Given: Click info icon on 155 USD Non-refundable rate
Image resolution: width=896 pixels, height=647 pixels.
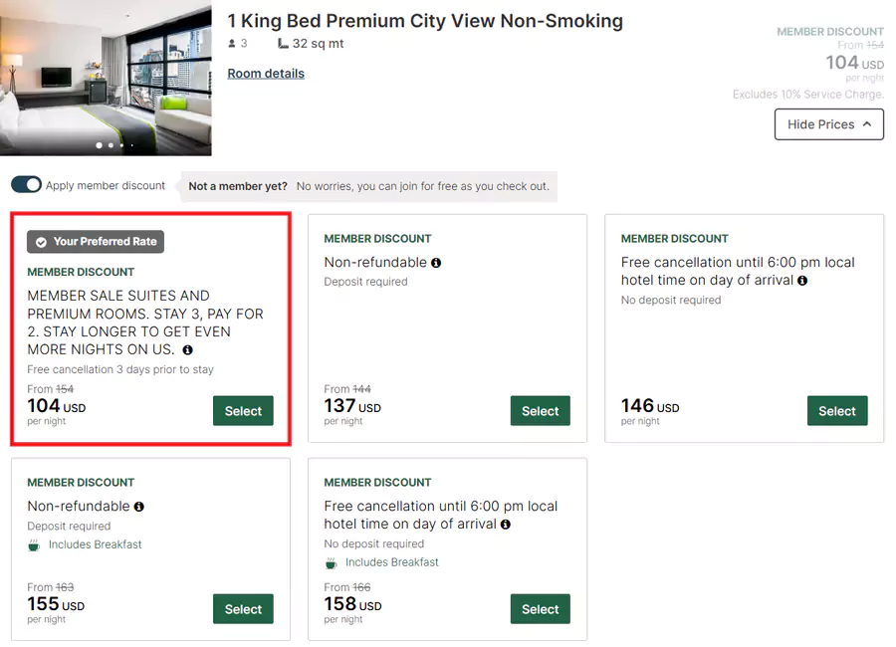Looking at the screenshot, I should point(139,507).
